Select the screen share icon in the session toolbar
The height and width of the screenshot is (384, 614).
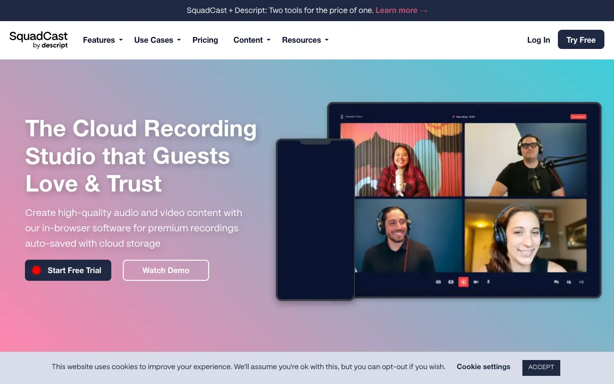(451, 282)
